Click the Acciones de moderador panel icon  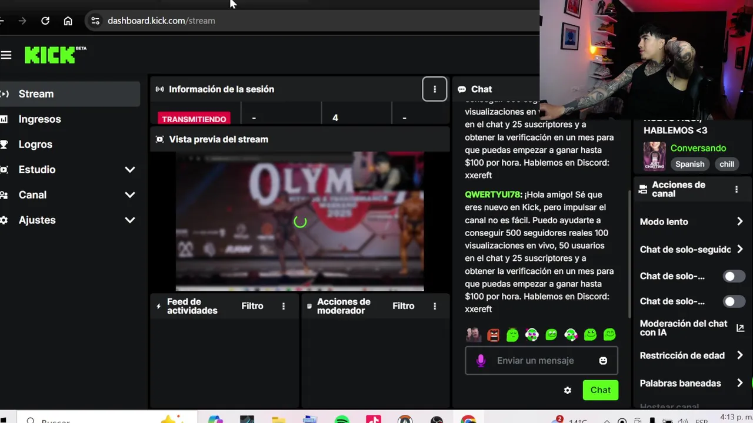(x=309, y=306)
